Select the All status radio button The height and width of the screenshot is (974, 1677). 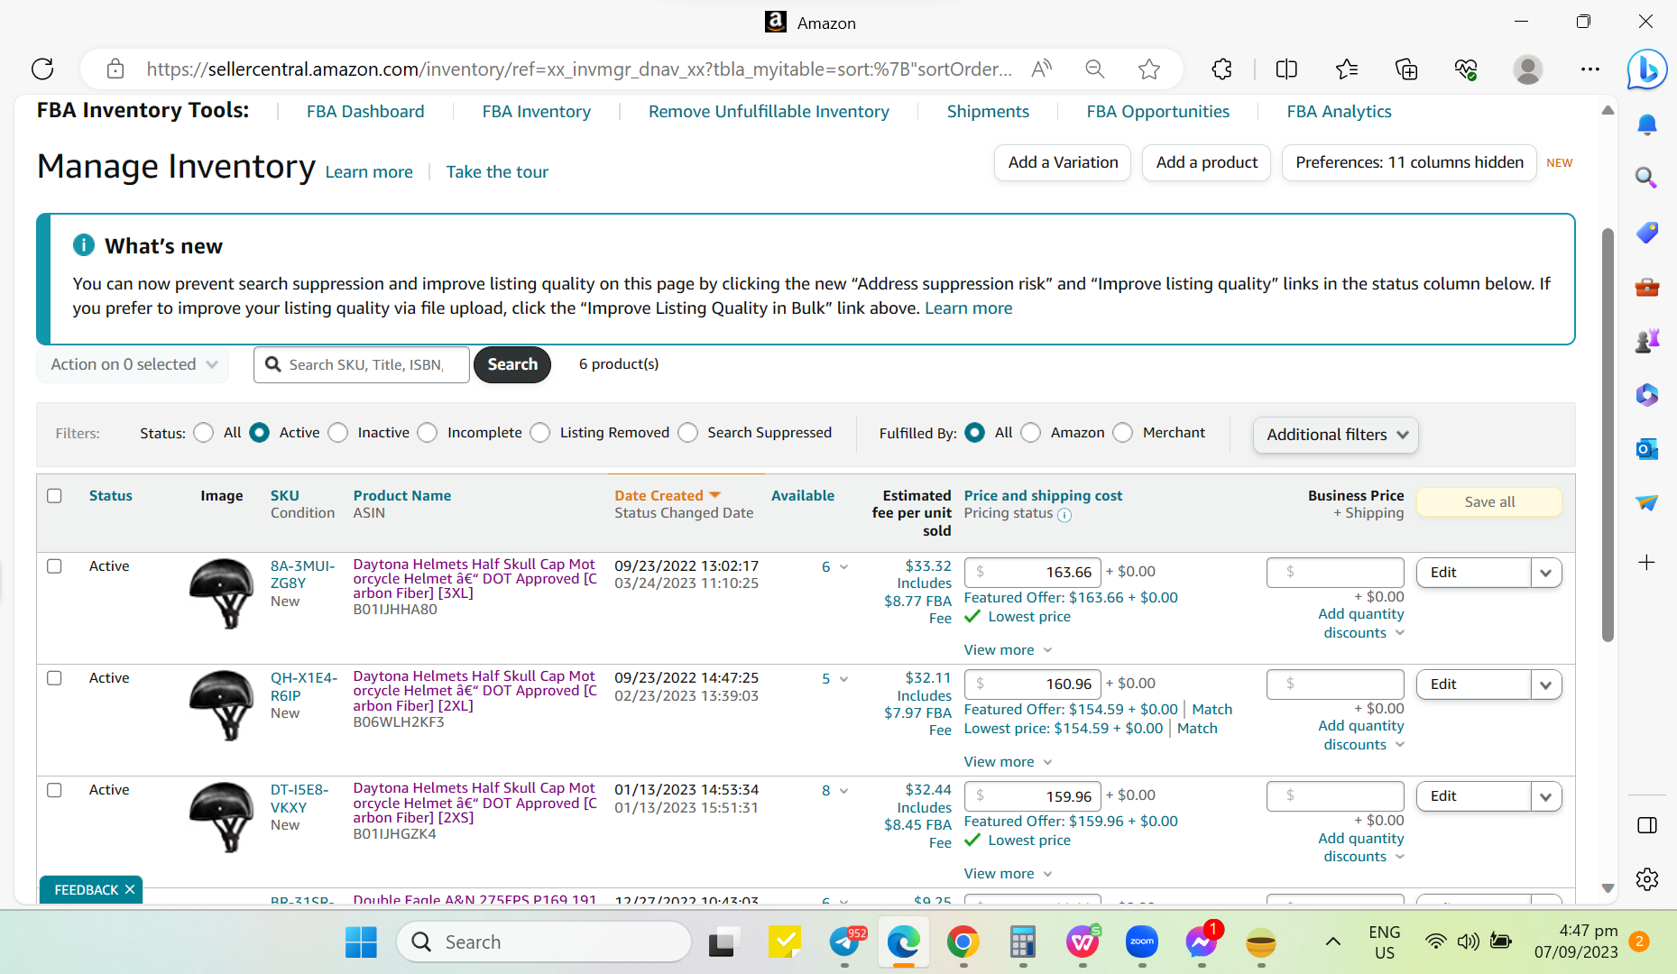pyautogui.click(x=204, y=433)
